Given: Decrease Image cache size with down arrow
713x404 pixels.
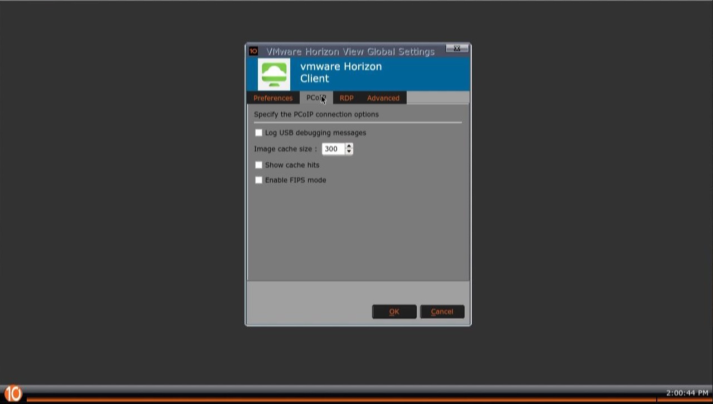Looking at the screenshot, I should 349,152.
